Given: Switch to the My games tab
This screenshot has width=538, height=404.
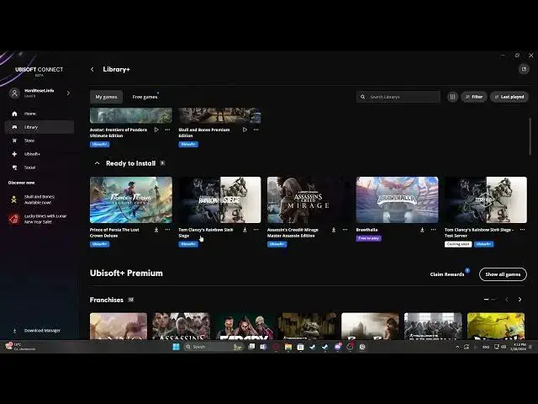Looking at the screenshot, I should coord(106,97).
